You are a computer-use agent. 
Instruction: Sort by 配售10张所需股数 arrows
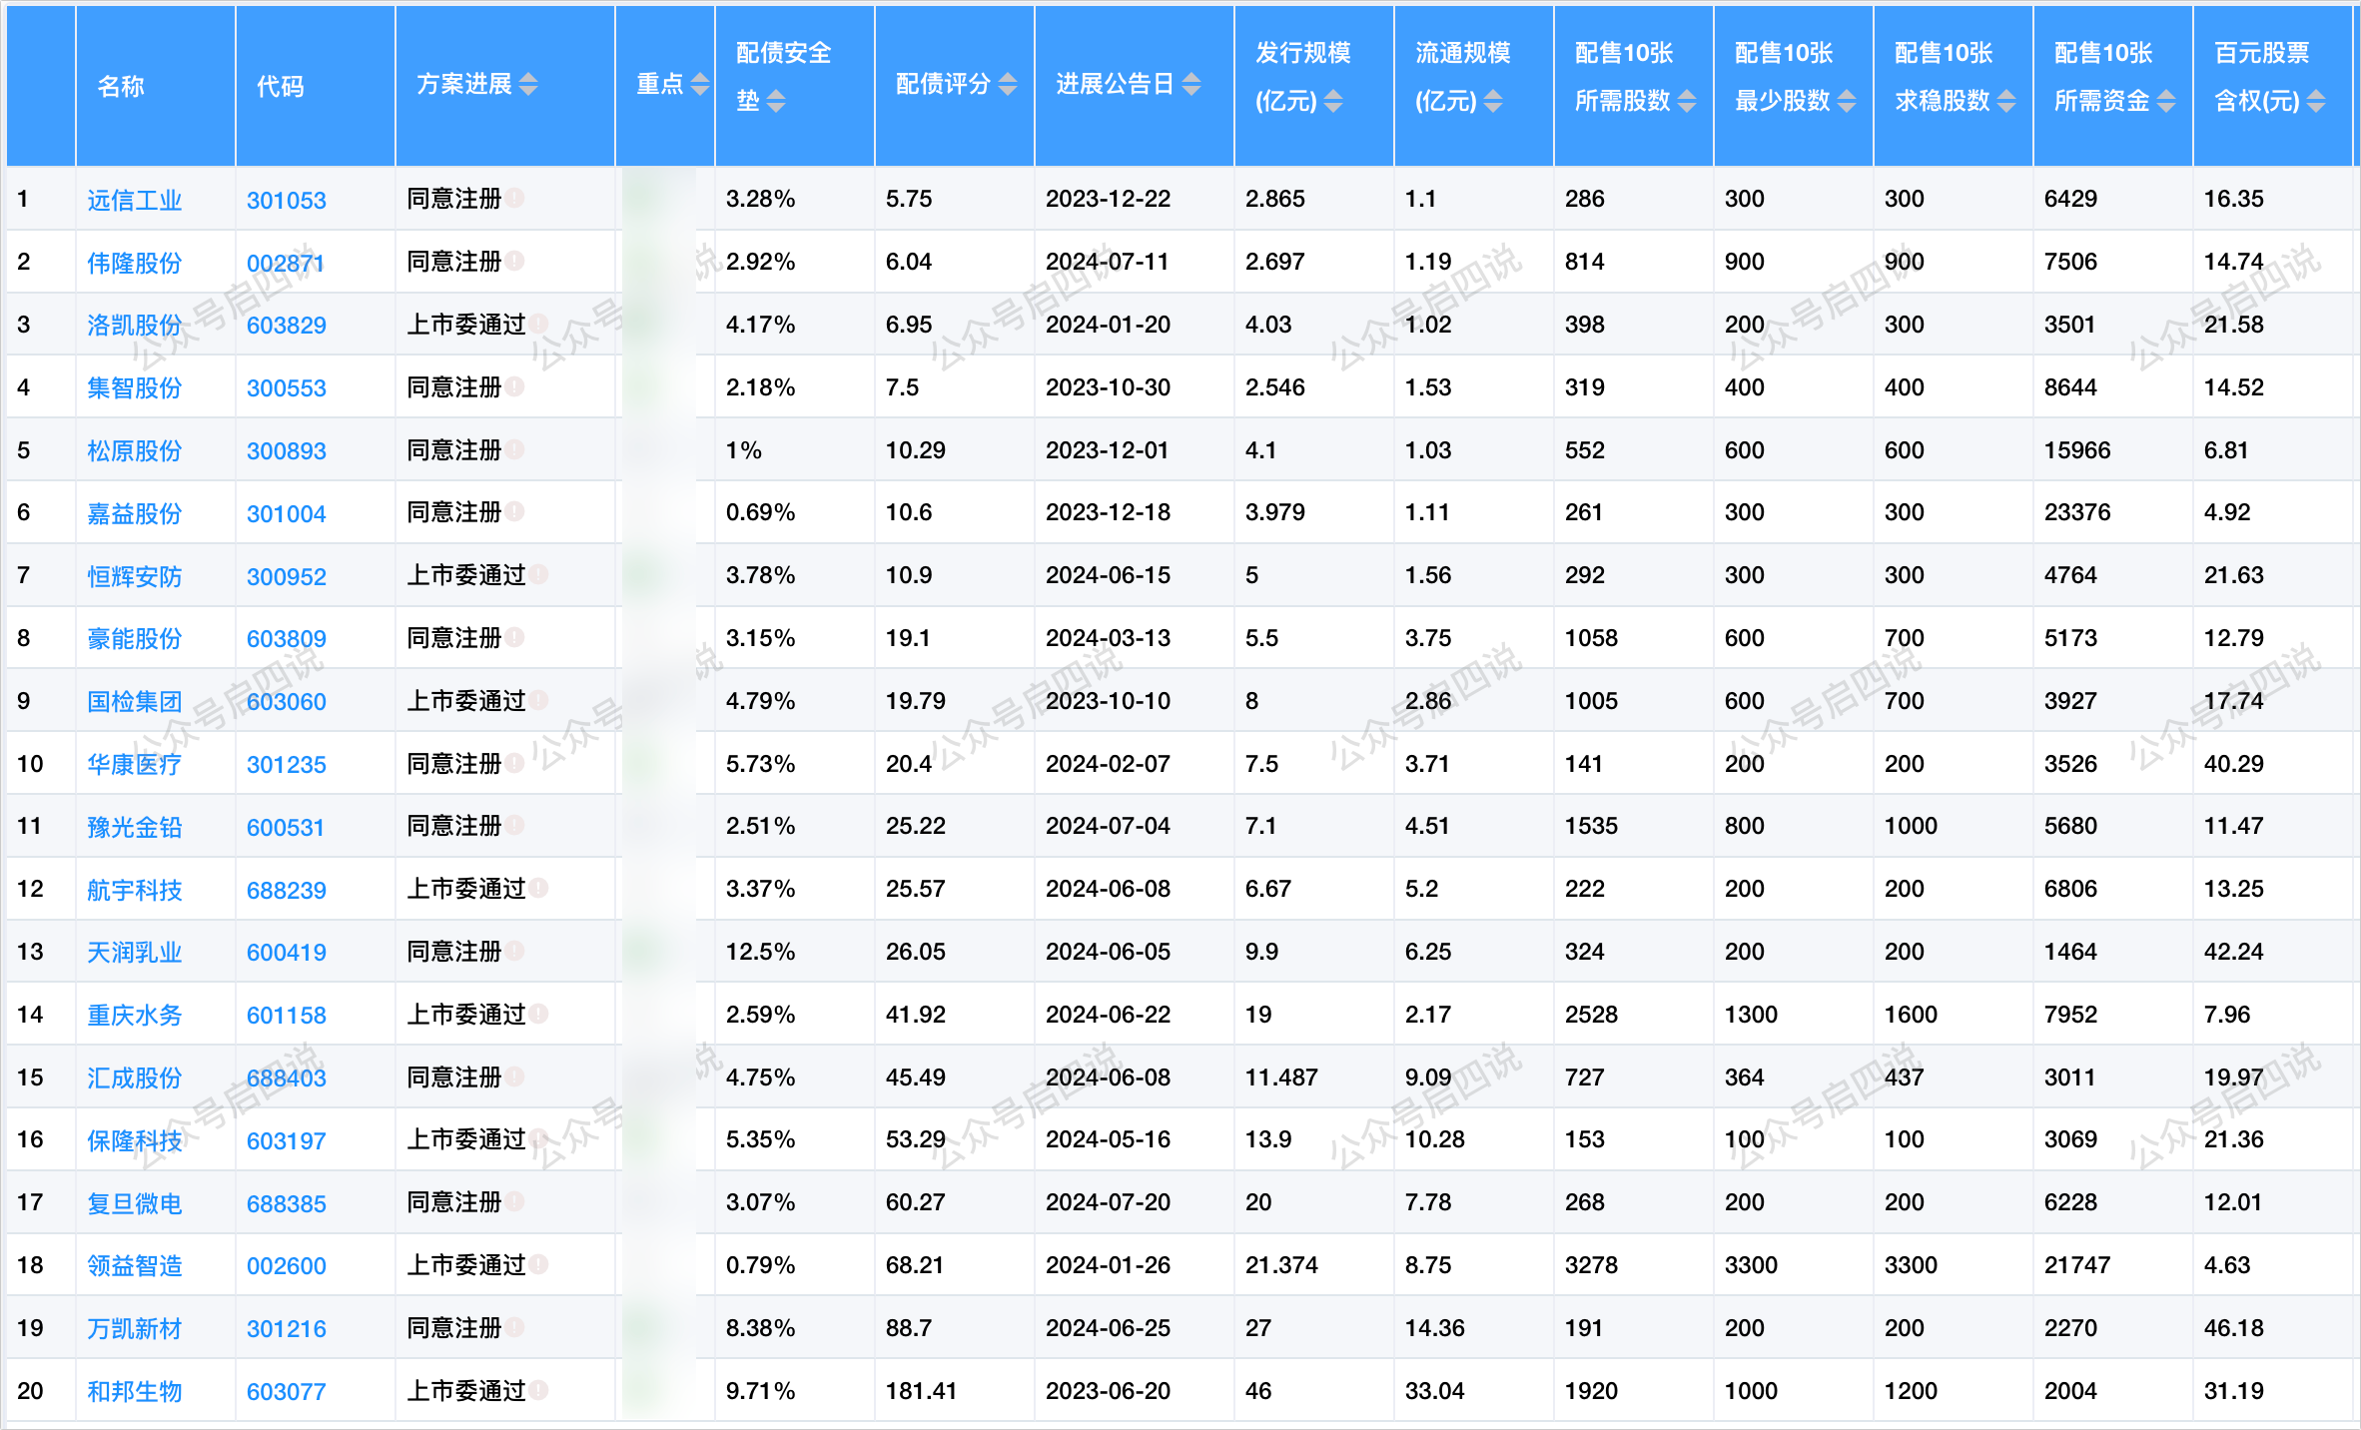[1687, 101]
